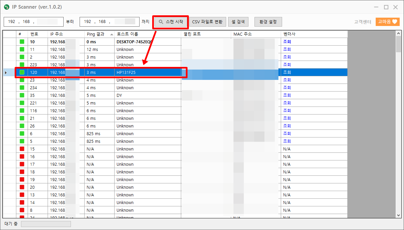Click the orange 고마움 heart button
This screenshot has height=230, width=404.
pyautogui.click(x=388, y=22)
